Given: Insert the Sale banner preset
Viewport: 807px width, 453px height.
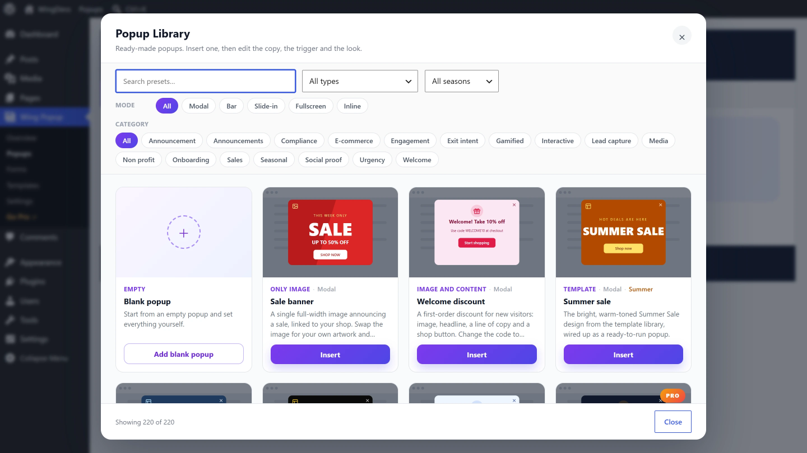Looking at the screenshot, I should [330, 355].
